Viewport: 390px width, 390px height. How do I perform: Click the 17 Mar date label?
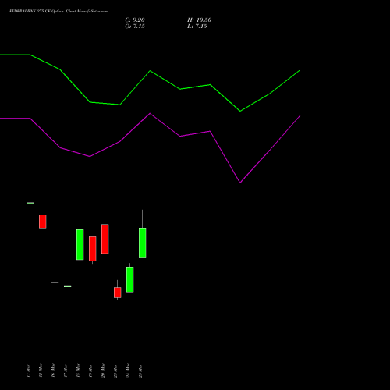click(66, 370)
